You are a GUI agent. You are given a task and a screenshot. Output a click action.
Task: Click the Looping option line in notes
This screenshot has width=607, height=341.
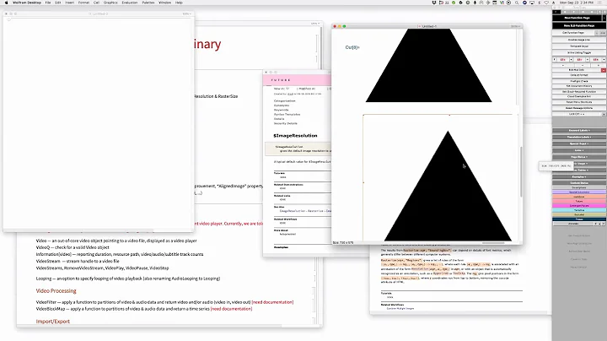[128, 279]
